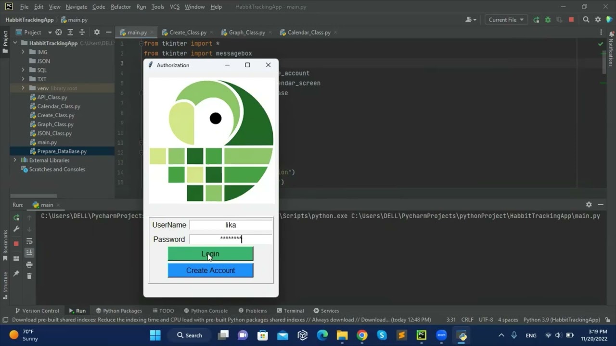616x346 pixels.
Task: Open the Current File run configuration dropdown
Action: tap(506, 20)
